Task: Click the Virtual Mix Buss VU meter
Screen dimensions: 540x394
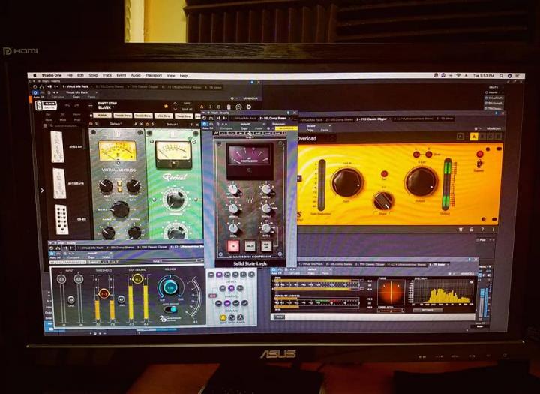Action: (x=117, y=152)
